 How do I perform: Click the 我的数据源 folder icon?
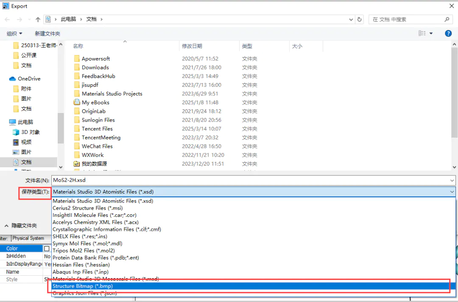pos(77,163)
